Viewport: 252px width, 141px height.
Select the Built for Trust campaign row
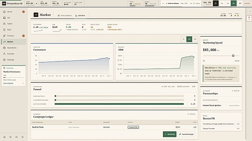point(114,127)
